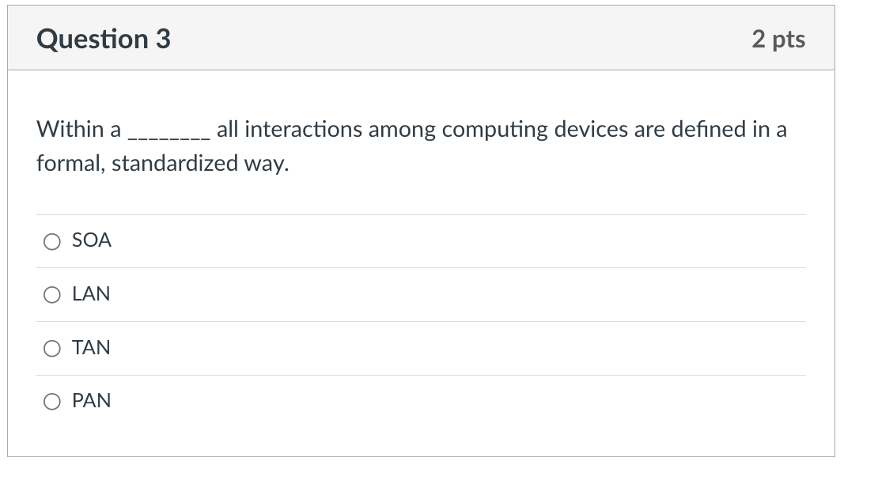The image size is (878, 484).
Task: Click the divider above the SOA option
Action: 419,214
